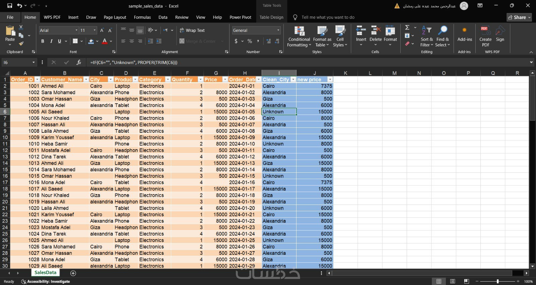This screenshot has height=285, width=536.
Task: Activate the Format Painter brush
Action: [21, 44]
